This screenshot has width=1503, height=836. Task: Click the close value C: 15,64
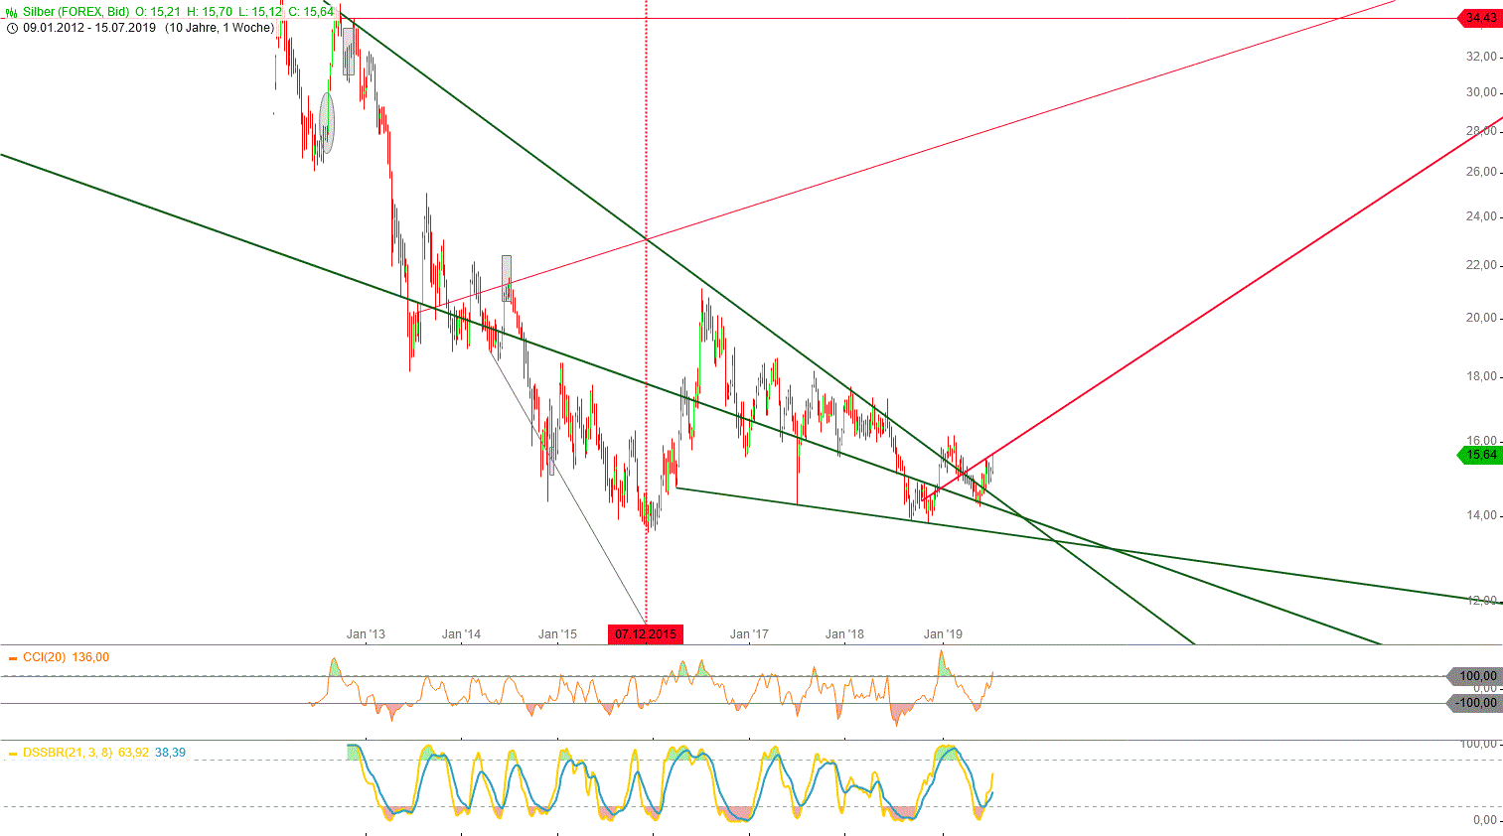click(x=311, y=11)
